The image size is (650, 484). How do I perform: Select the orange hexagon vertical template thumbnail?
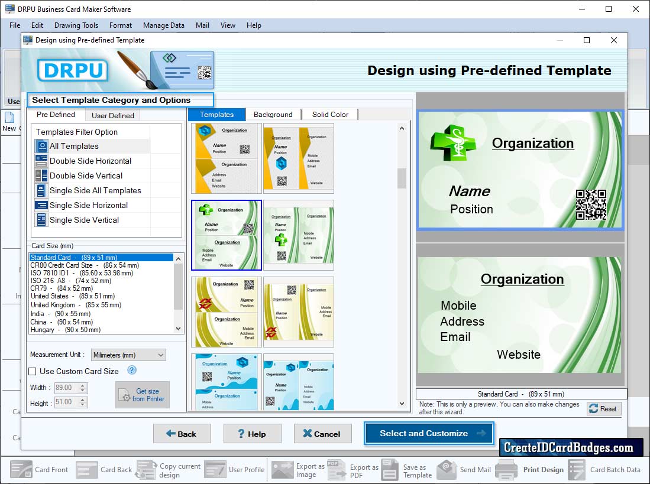click(x=299, y=158)
